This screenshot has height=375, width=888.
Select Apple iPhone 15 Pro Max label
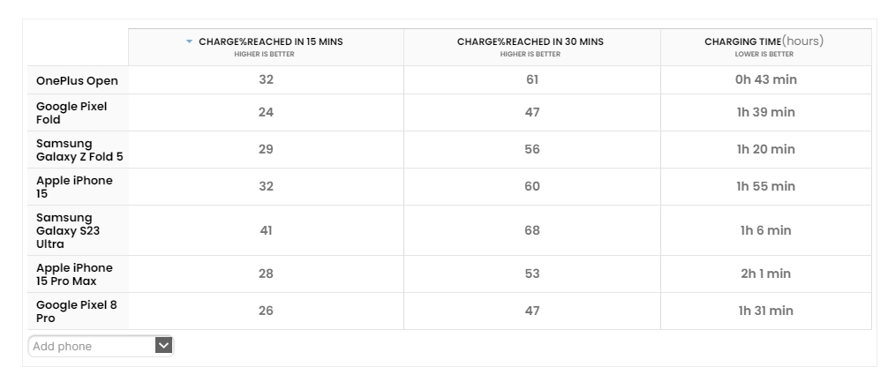coord(74,274)
